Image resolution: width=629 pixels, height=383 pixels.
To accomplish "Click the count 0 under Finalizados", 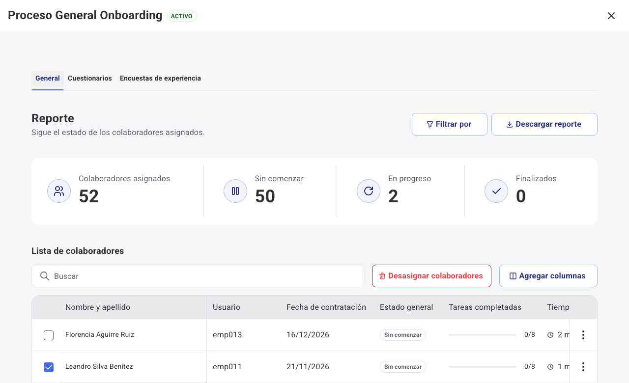I will [521, 196].
